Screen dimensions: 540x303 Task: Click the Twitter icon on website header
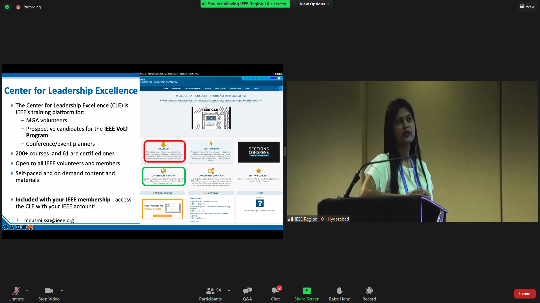(253, 79)
